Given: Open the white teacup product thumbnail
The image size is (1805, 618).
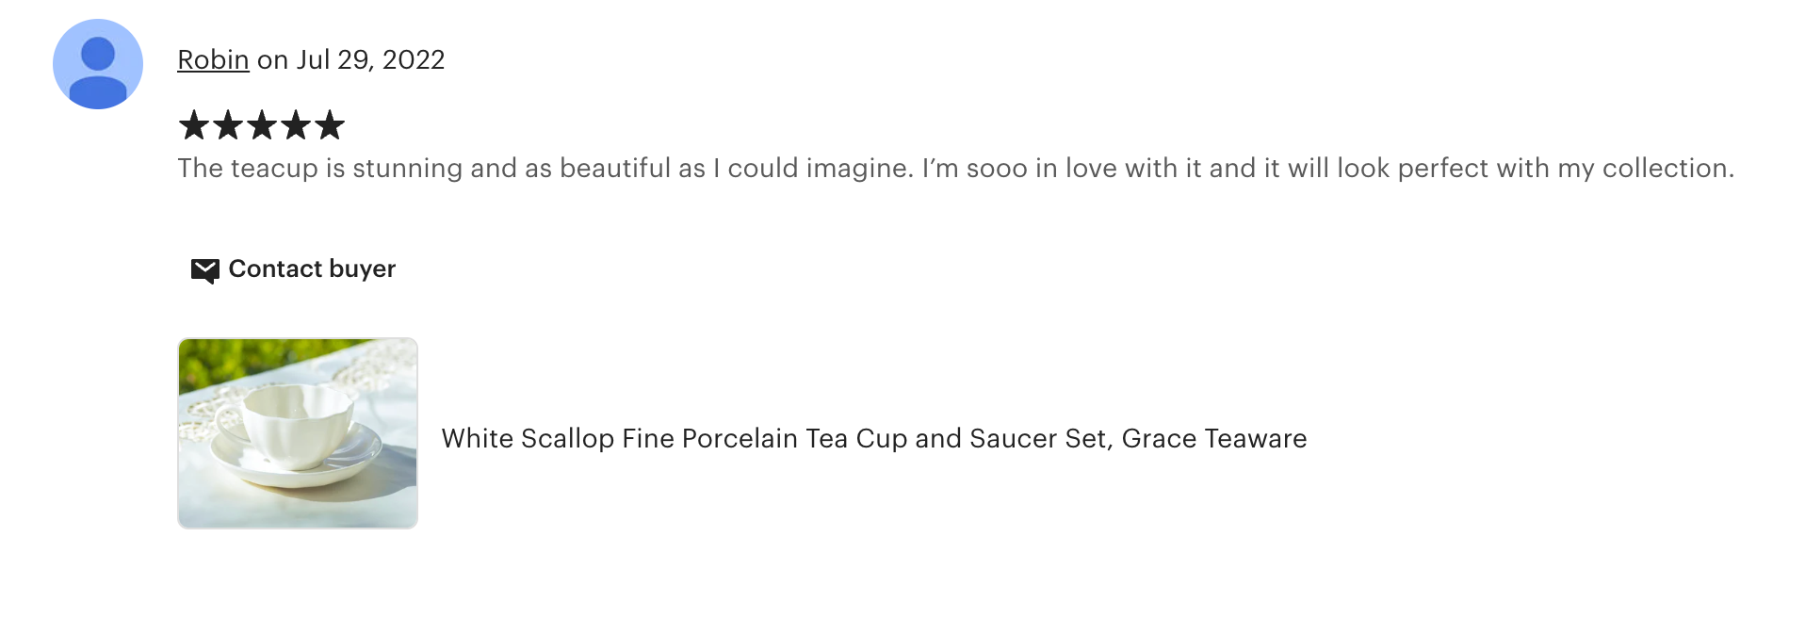Looking at the screenshot, I should (x=298, y=433).
